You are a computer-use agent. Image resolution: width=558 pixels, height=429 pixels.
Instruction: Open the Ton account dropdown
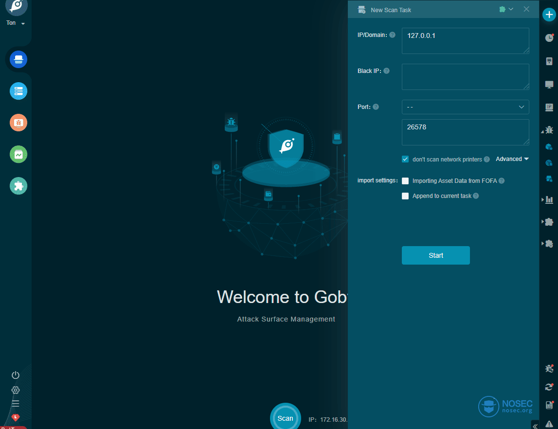[x=15, y=23]
